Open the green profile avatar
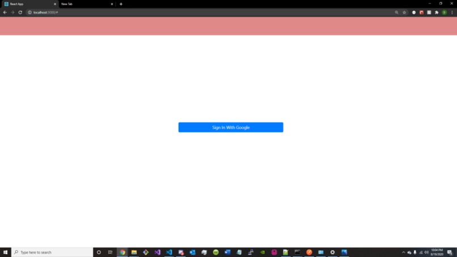This screenshot has height=257, width=457. (x=444, y=12)
